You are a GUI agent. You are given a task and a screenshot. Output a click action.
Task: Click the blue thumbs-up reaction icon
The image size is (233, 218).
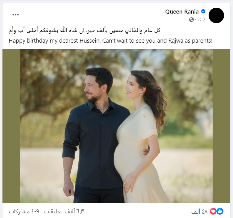(220, 211)
